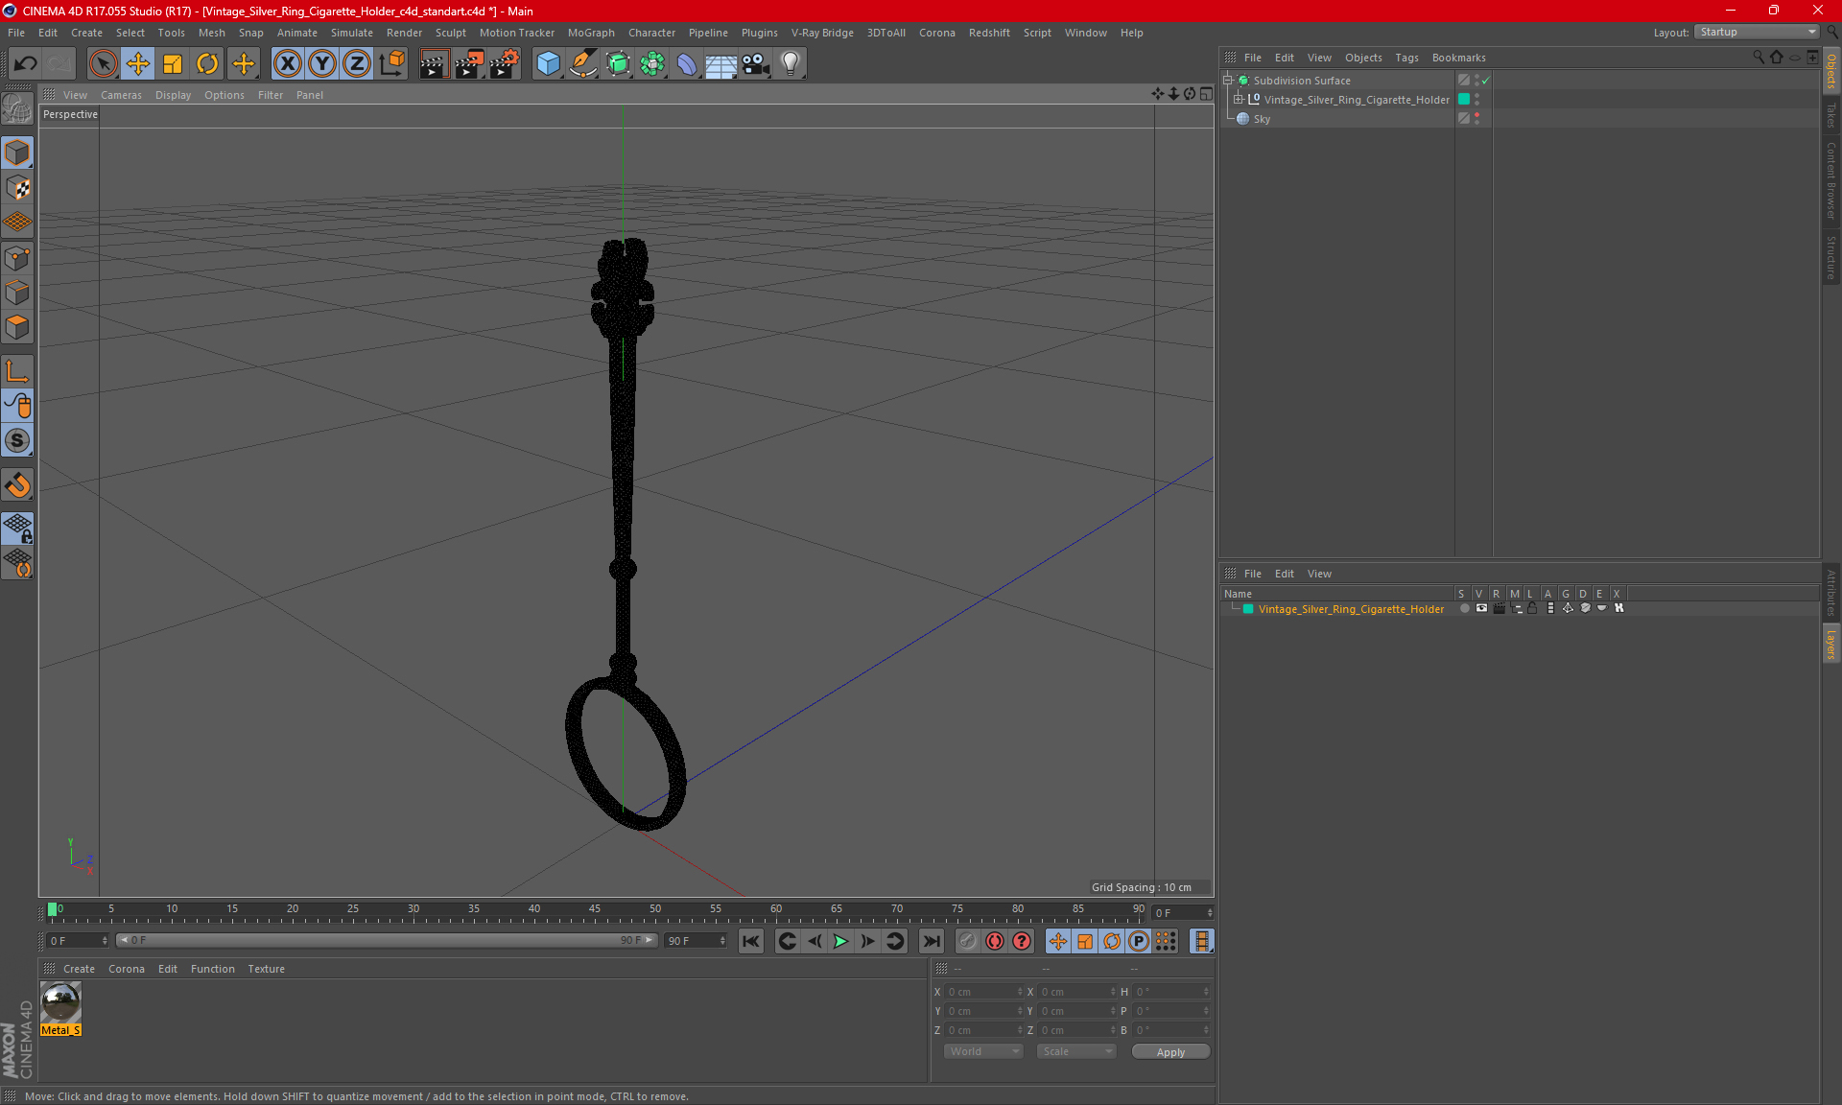Go to end of animation
The image size is (1842, 1105).
point(931,942)
